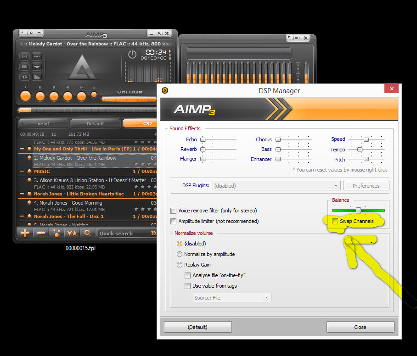
Task: Open the new1 playlist tab
Action: click(44, 123)
